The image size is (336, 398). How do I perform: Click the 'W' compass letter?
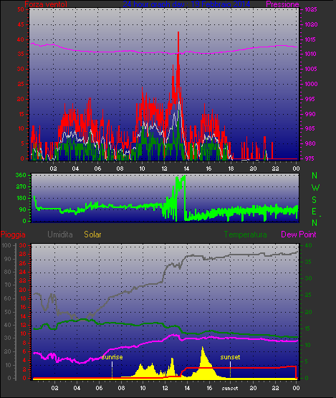coord(315,188)
